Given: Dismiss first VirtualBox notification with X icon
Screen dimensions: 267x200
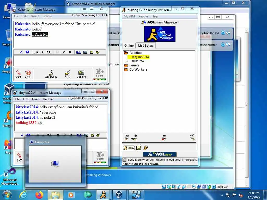Looking at the screenshot, I should [x=223, y=33].
